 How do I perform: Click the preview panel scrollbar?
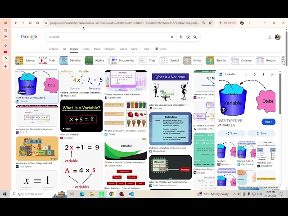click(280, 94)
